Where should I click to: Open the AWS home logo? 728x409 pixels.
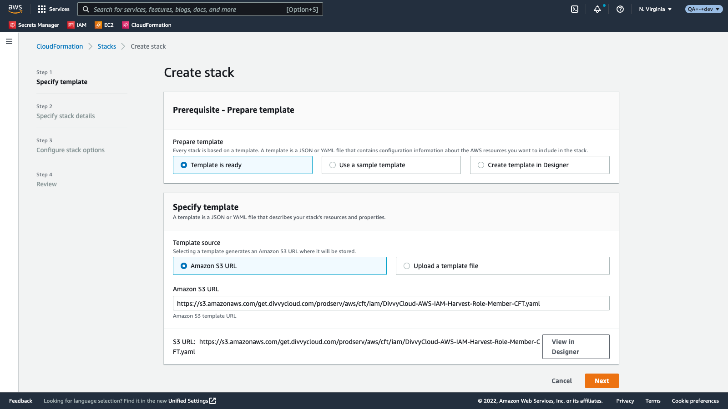coord(15,9)
